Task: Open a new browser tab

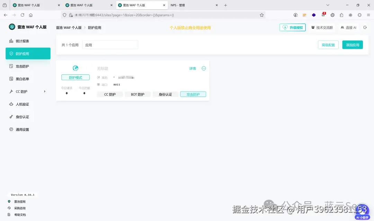Action: (225, 5)
